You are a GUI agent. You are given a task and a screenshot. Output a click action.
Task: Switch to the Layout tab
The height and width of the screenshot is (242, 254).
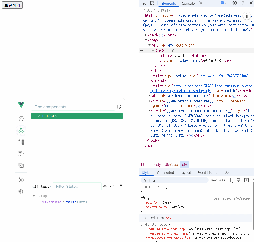point(186,172)
